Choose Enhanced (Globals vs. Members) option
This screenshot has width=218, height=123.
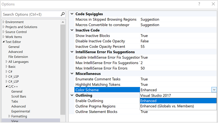(x=178, y=106)
